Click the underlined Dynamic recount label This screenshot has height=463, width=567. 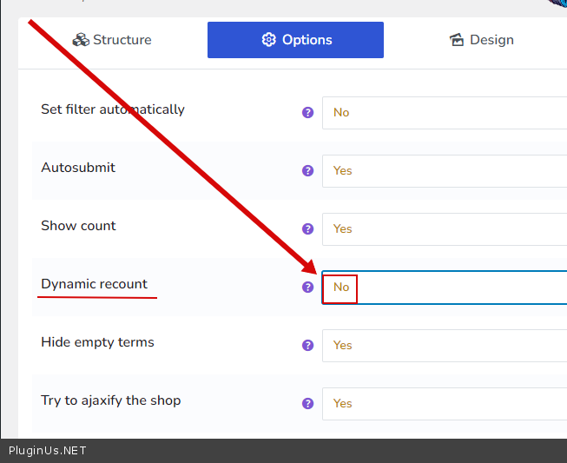coord(94,284)
